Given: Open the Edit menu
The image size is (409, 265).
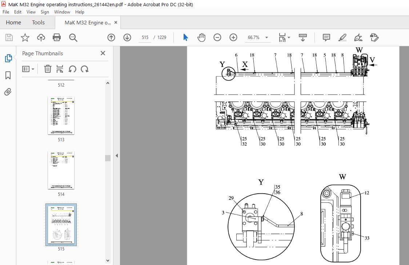Looking at the screenshot, I should pyautogui.click(x=18, y=12).
